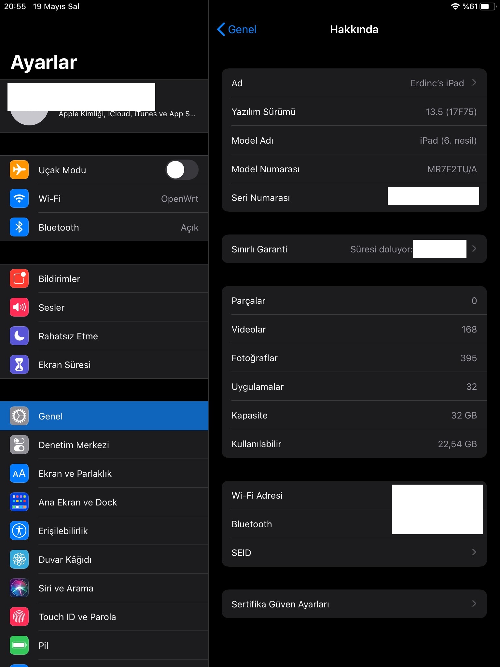Viewport: 500px width, 667px height.
Task: Select the Genel menu item label
Action: pos(50,416)
